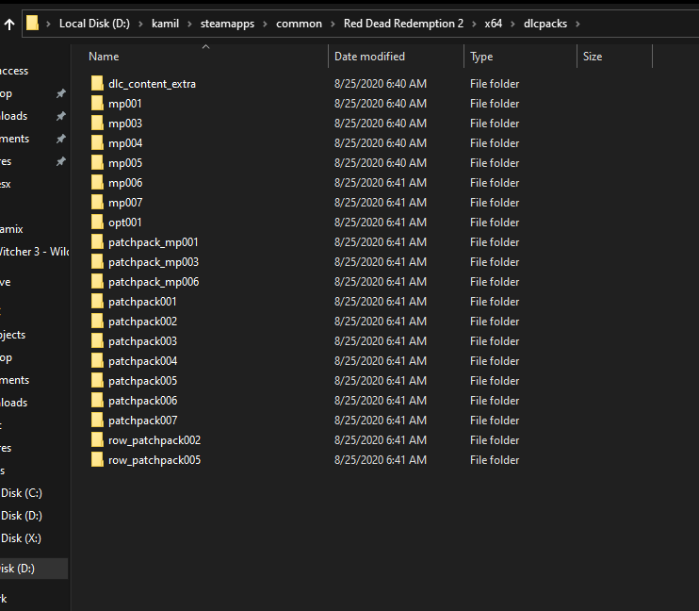Select the mp007 folder name
Image resolution: width=699 pixels, height=611 pixels.
coord(125,203)
